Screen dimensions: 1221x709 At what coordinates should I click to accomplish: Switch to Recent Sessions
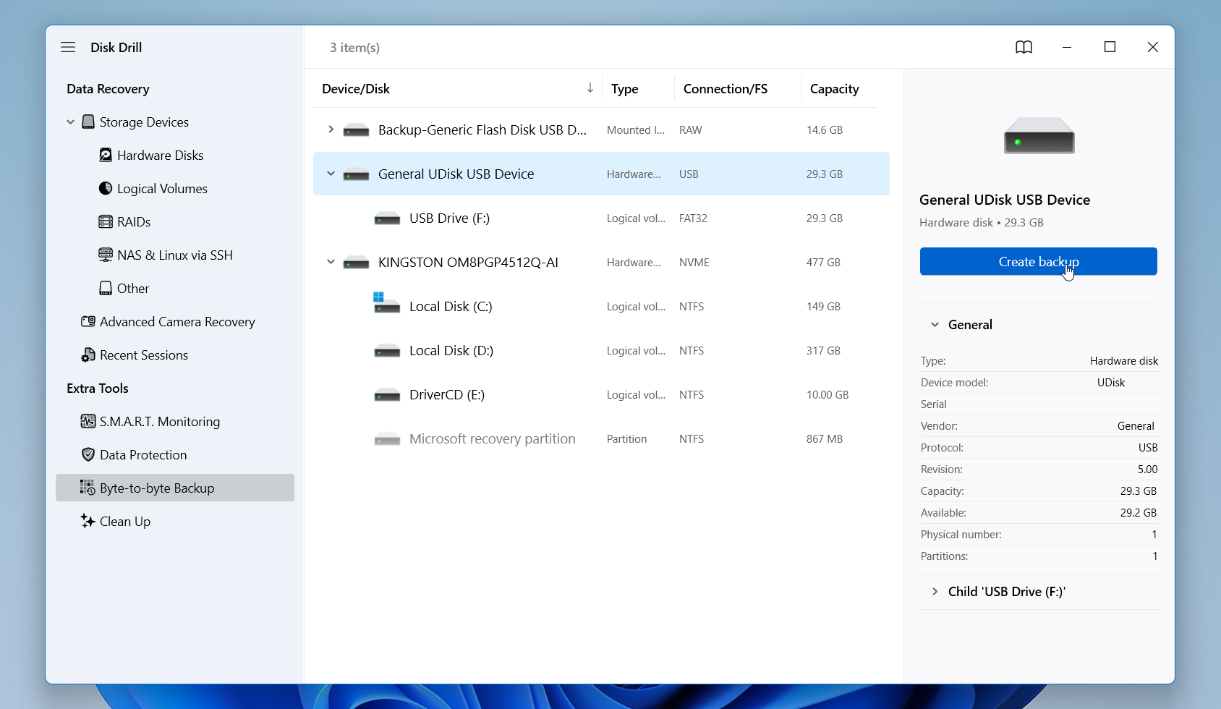143,354
